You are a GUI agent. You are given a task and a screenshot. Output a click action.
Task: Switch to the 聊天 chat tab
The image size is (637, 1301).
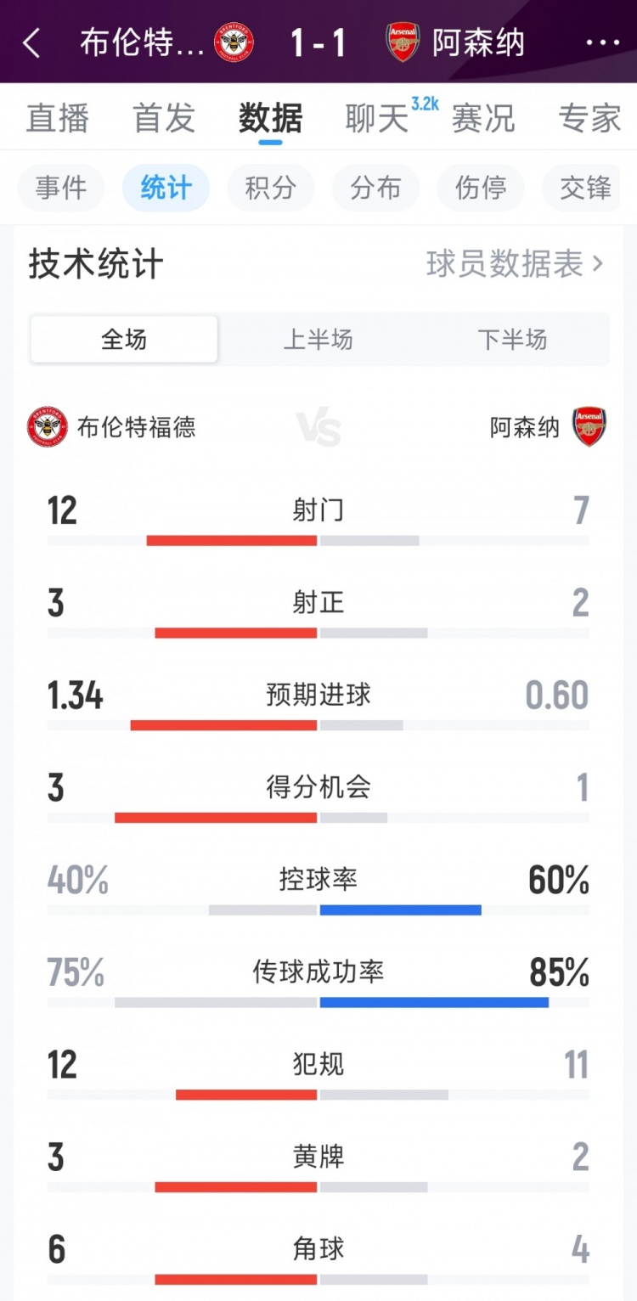[375, 119]
